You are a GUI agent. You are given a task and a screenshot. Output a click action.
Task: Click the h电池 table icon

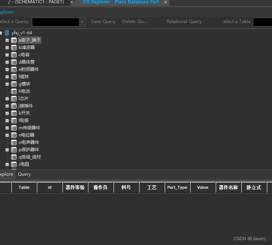(14, 91)
